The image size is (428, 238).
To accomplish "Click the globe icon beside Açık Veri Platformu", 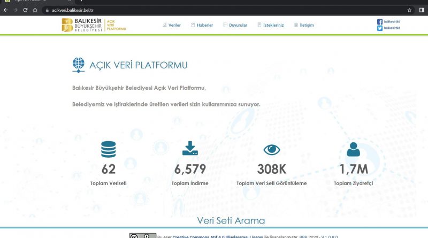I will click(x=79, y=65).
